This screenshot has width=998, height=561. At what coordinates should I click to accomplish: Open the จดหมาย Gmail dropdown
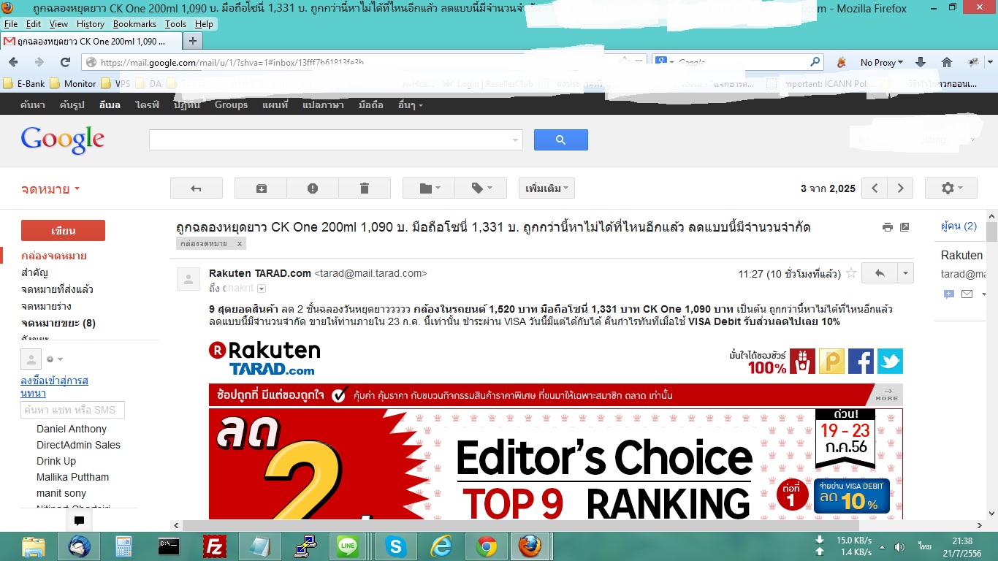click(x=50, y=189)
